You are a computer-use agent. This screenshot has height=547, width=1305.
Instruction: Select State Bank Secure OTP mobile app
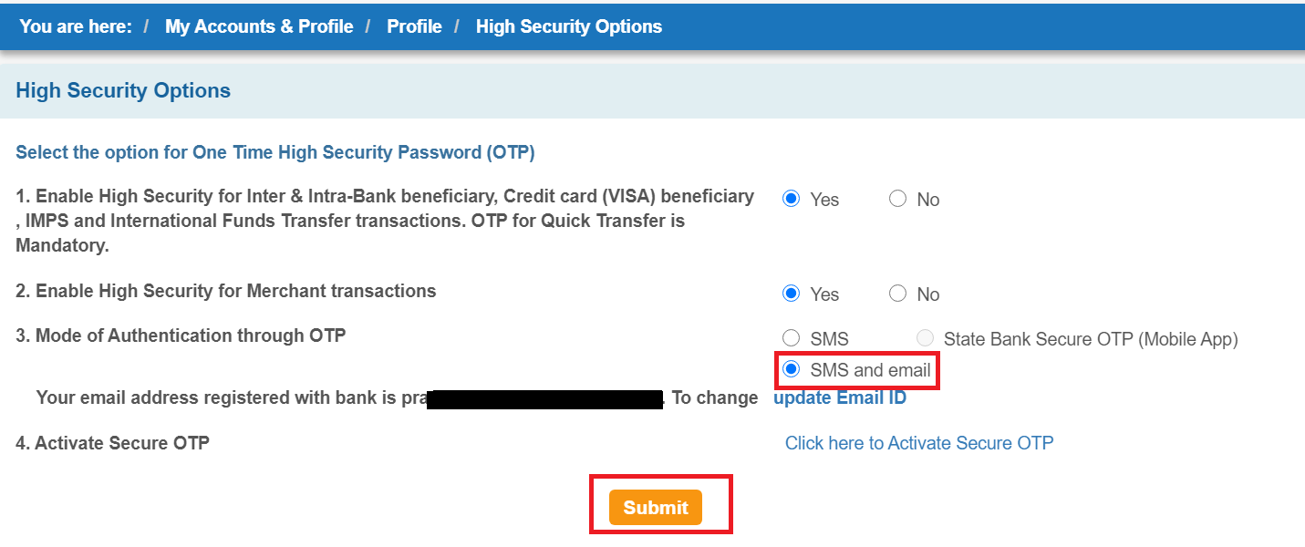[x=925, y=337]
